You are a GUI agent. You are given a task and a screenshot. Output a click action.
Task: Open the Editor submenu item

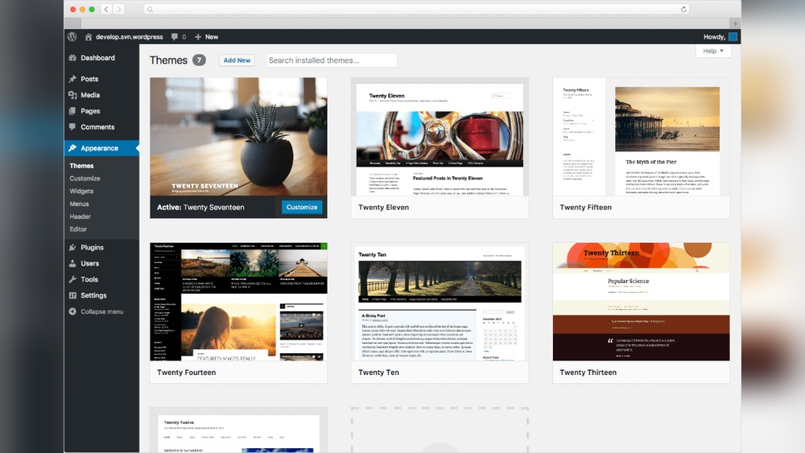[78, 229]
